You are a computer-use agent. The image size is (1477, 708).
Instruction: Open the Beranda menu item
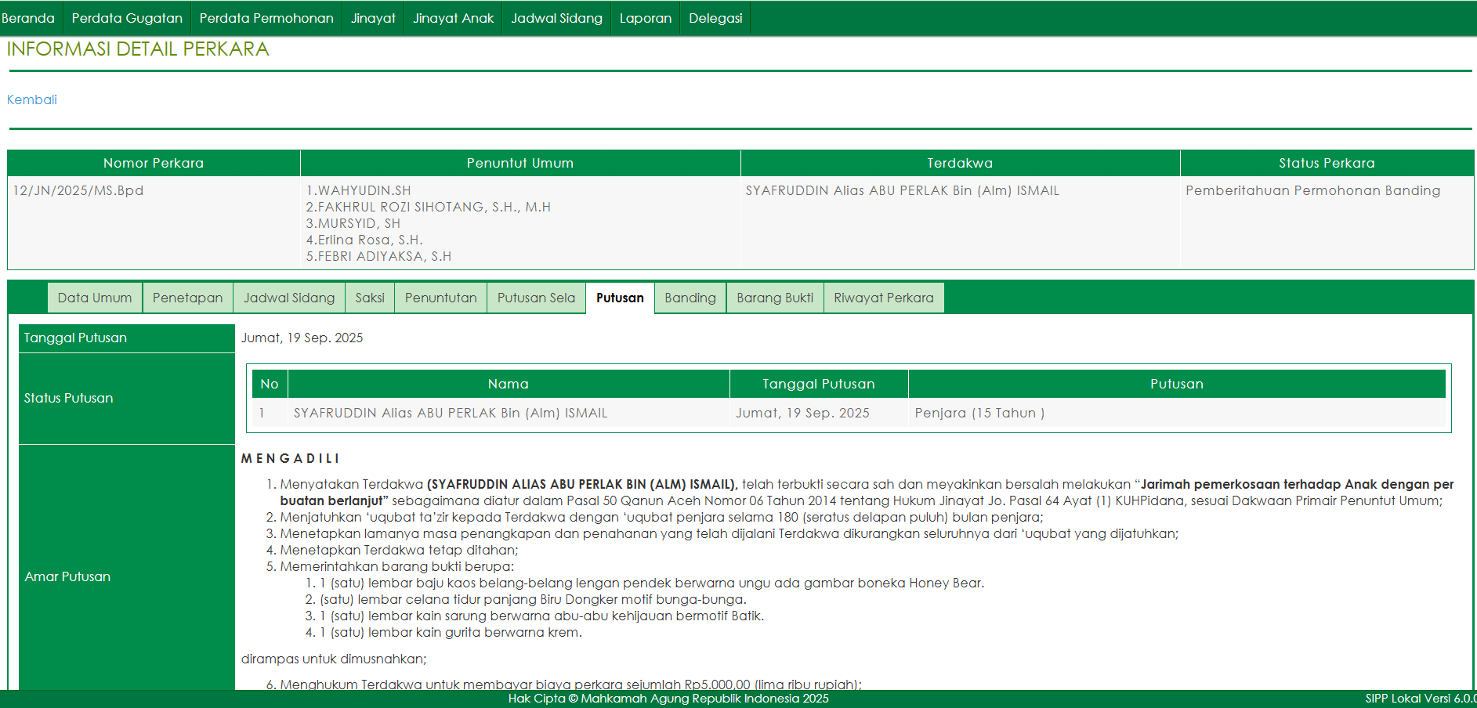[x=28, y=18]
